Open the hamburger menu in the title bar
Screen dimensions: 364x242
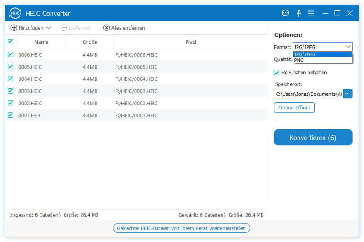[x=311, y=13]
